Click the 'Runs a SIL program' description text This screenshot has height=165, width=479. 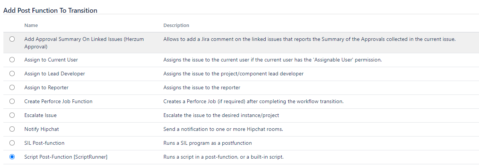pyautogui.click(x=207, y=143)
